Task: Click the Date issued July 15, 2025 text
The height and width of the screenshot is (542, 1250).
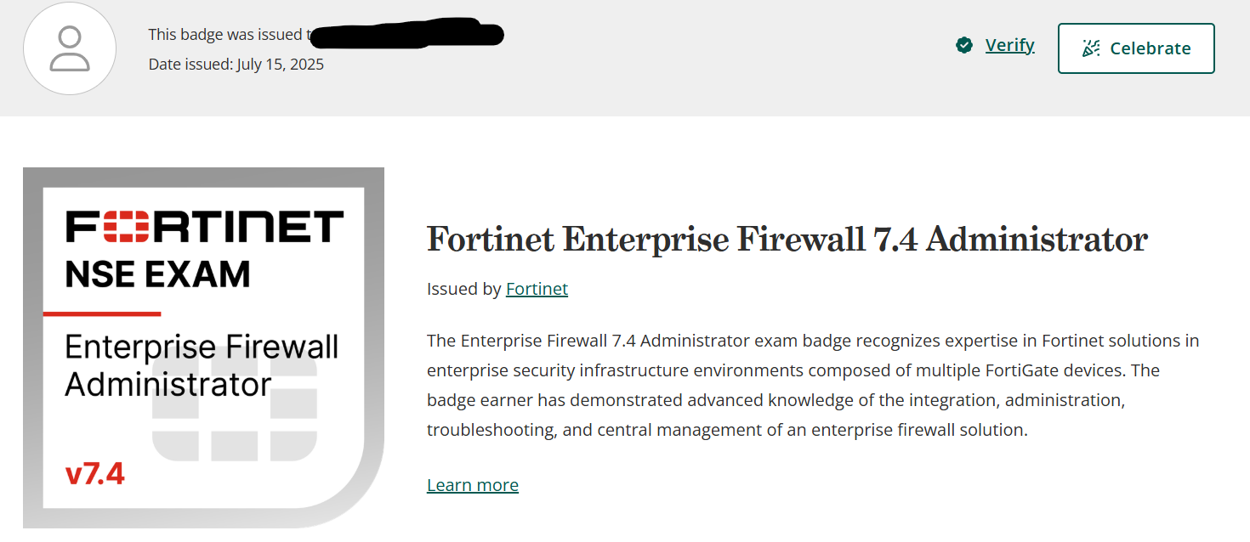Action: [236, 65]
